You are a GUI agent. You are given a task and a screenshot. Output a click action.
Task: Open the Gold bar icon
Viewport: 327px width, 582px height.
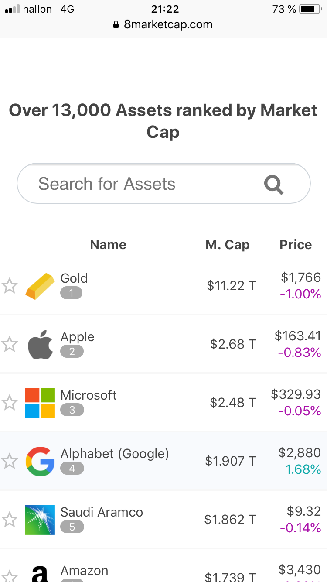pyautogui.click(x=40, y=286)
